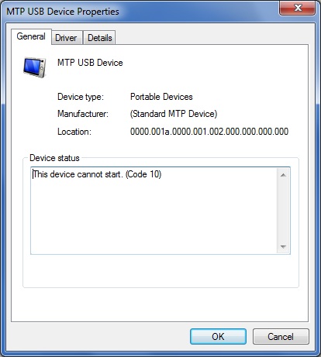The image size is (321, 357).
Task: Click empty area of Device status box
Action: [154, 217]
